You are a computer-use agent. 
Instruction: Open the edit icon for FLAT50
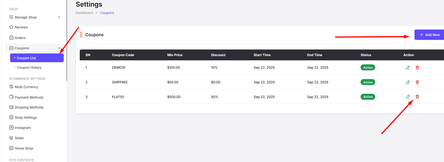[408, 97]
